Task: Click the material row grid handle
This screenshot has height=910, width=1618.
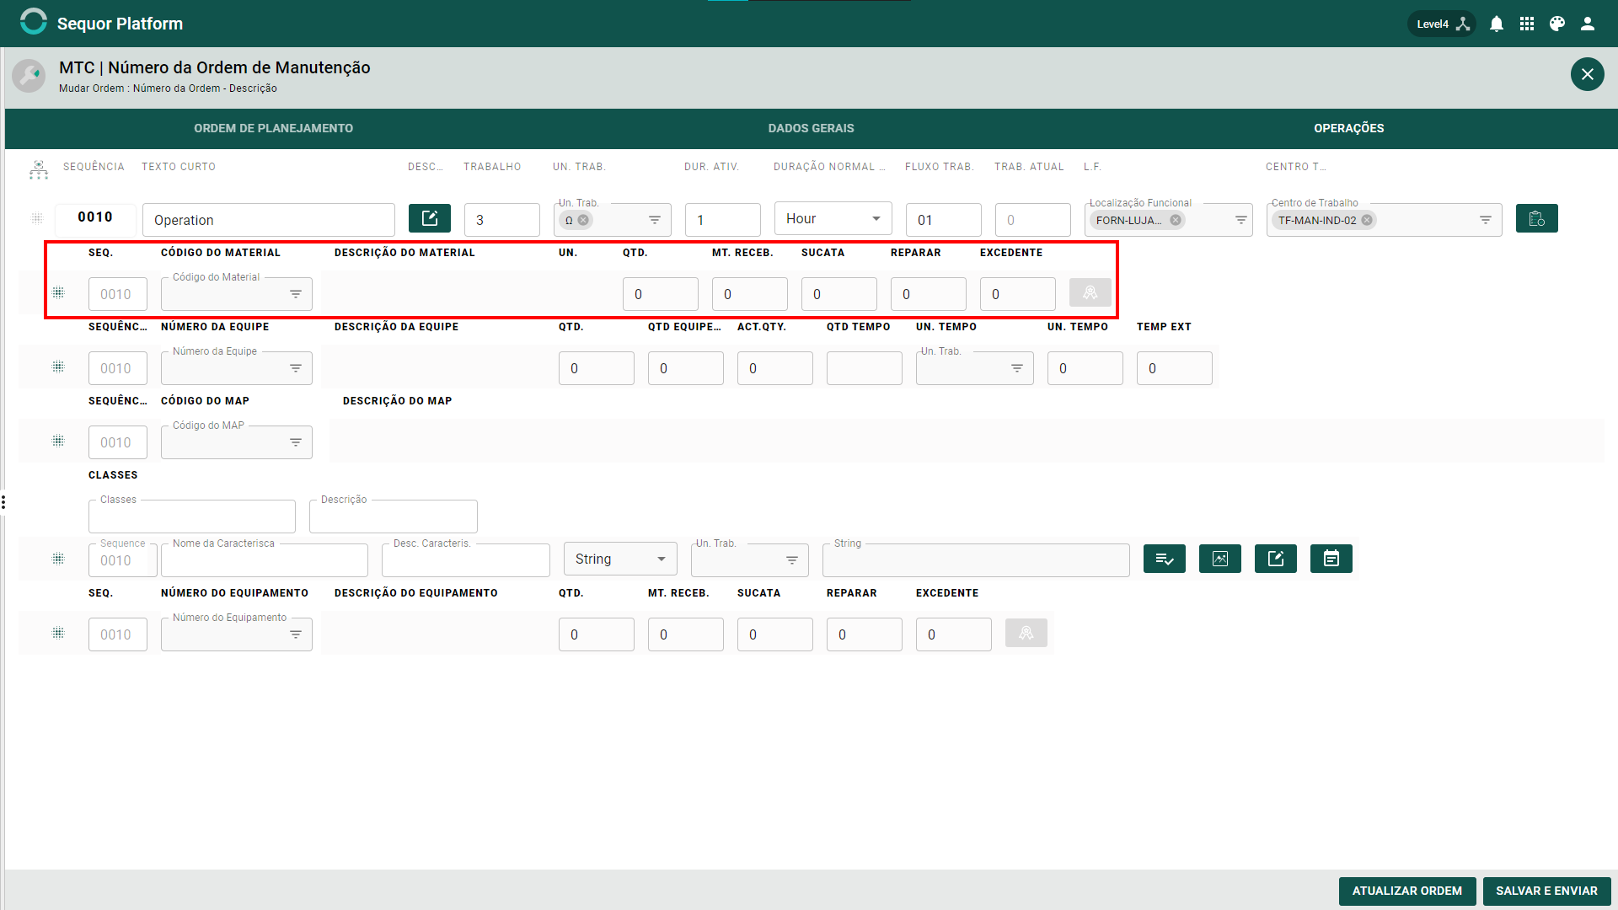Action: click(x=58, y=292)
